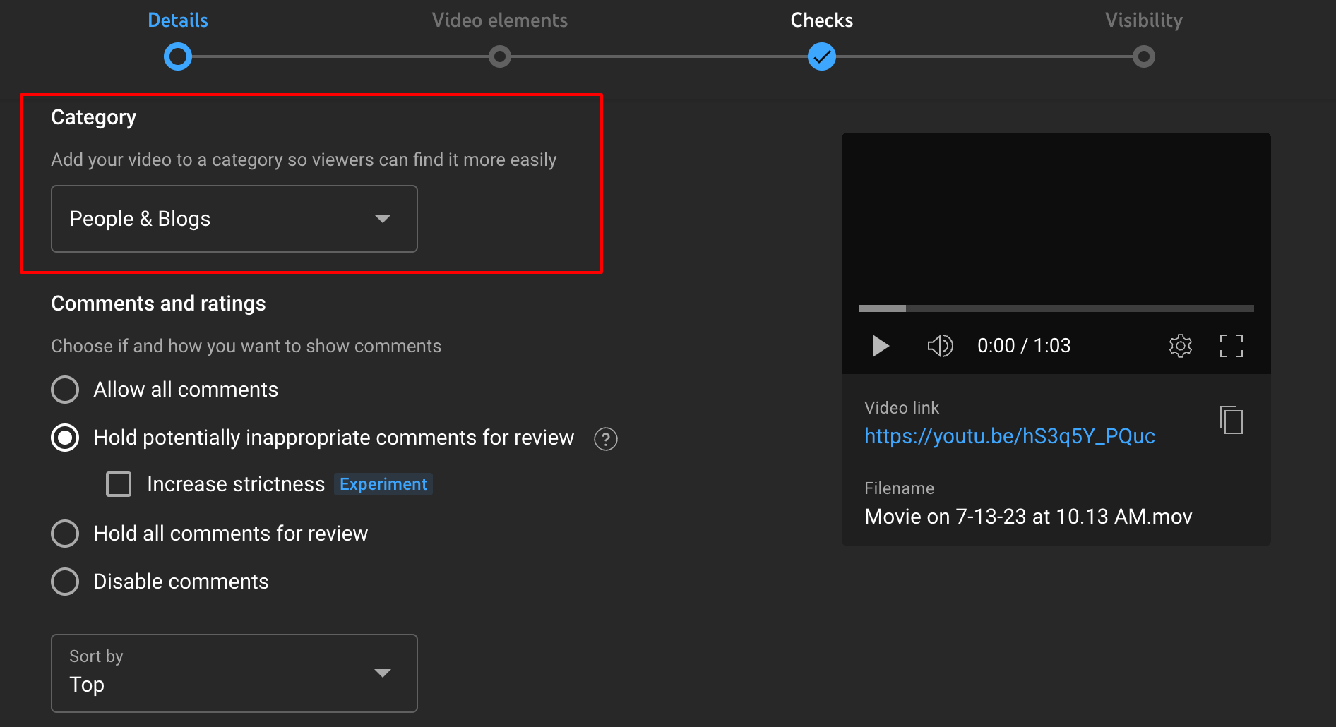Viewport: 1336px width, 727px height.
Task: Switch to Video elements step
Action: (x=499, y=56)
